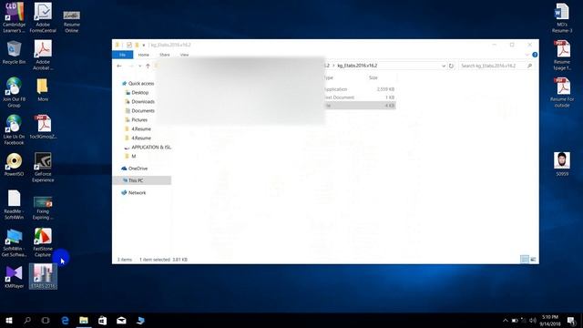Viewport: 583px width, 328px height.
Task: Open APPLICATION & ISL folder in sidebar
Action: (148, 148)
